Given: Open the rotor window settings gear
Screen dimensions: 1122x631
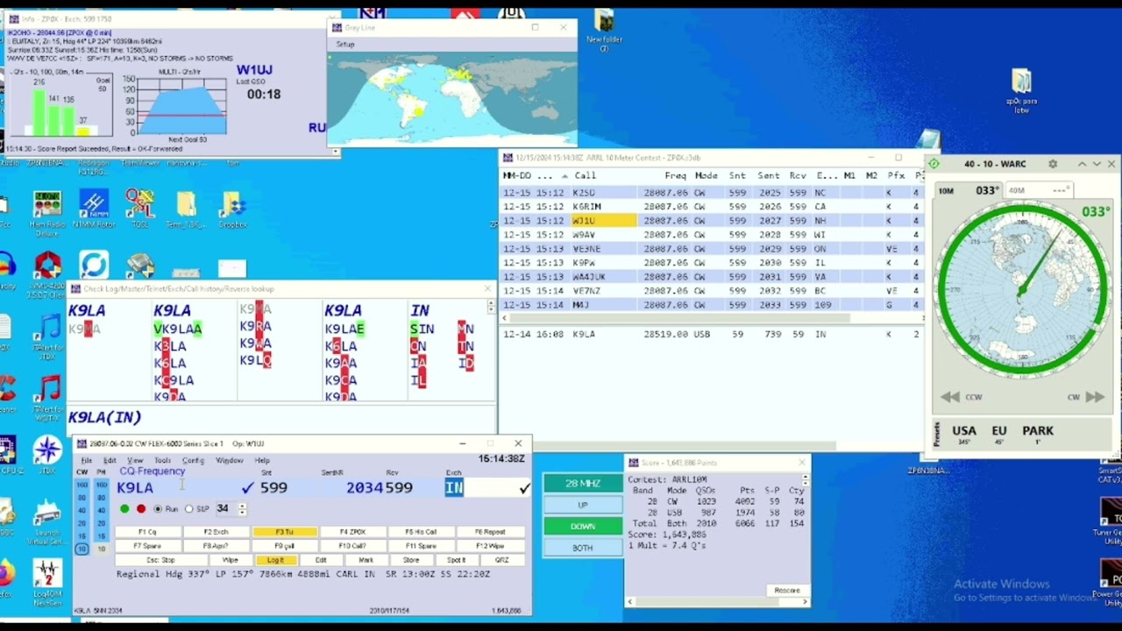Looking at the screenshot, I should click(1053, 164).
